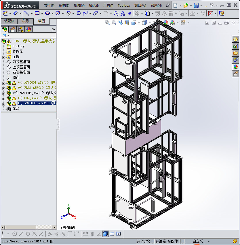This screenshot has height=245, width=240.
Task: Open the display style dropdown arrow
Action: (150, 23)
